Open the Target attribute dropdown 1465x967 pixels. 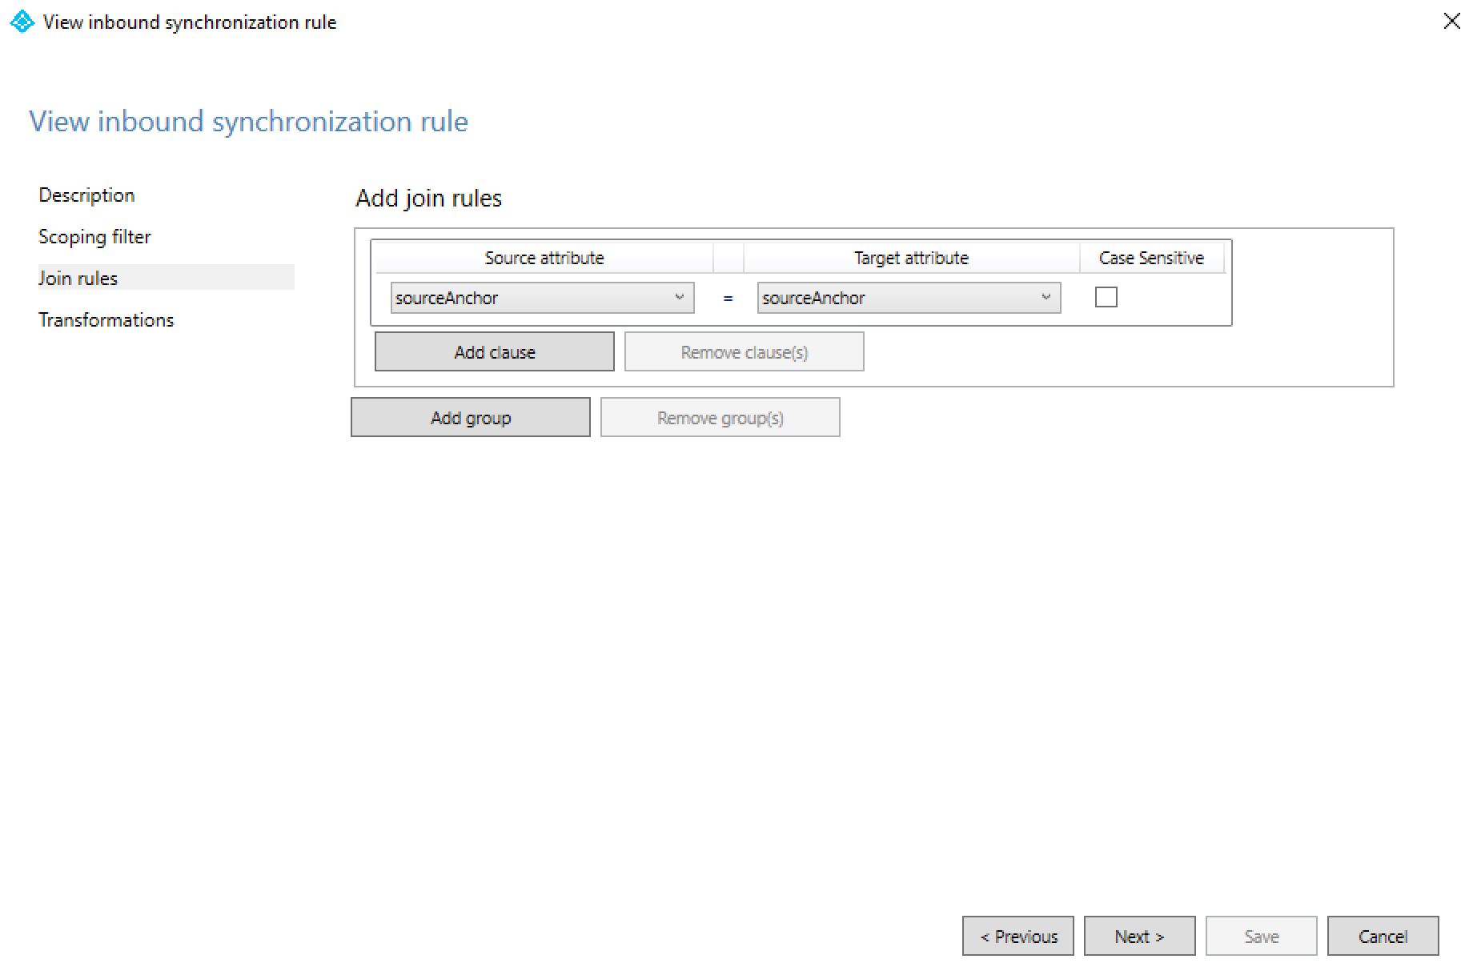[x=909, y=298]
